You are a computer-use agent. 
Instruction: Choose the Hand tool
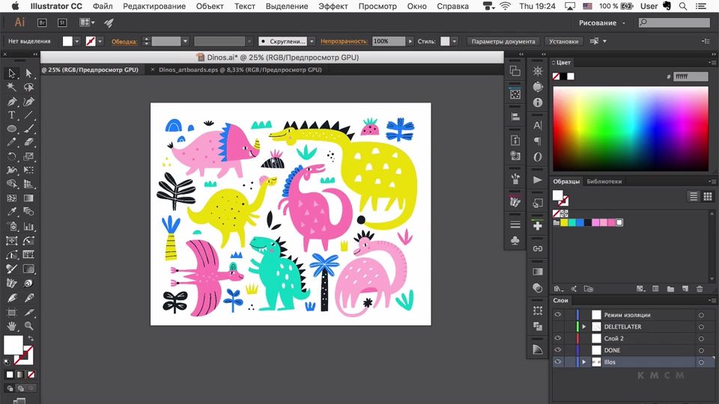click(12, 326)
